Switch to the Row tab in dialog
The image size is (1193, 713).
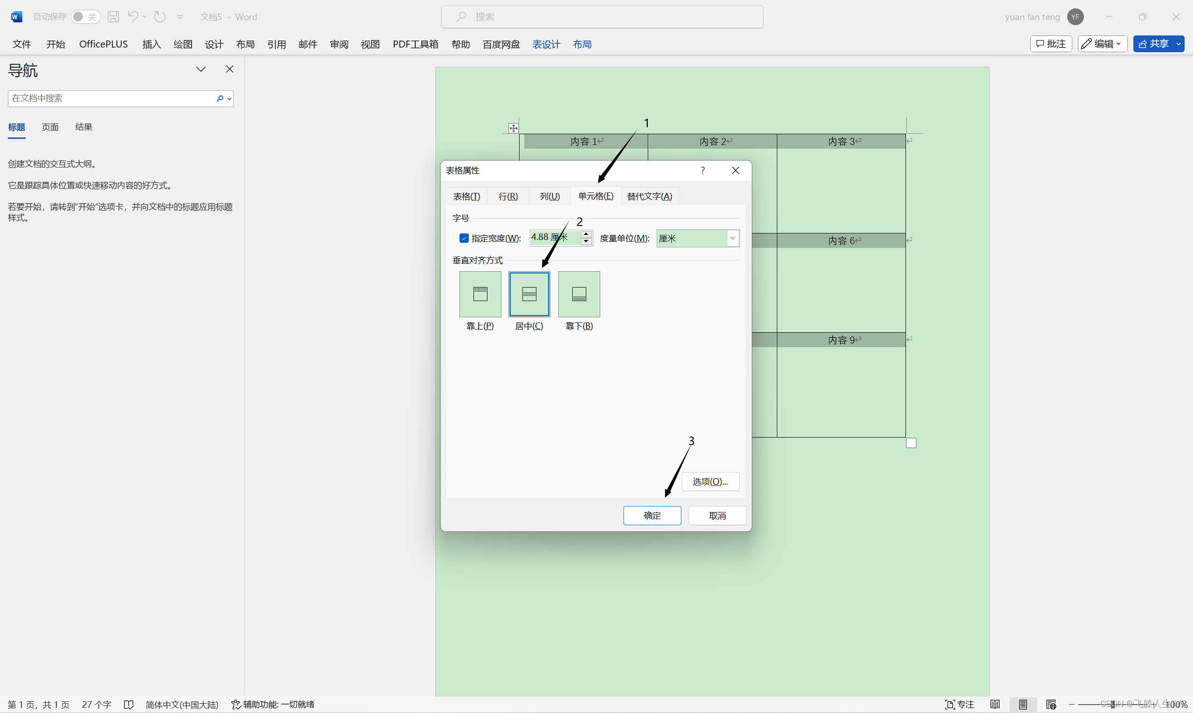[508, 196]
